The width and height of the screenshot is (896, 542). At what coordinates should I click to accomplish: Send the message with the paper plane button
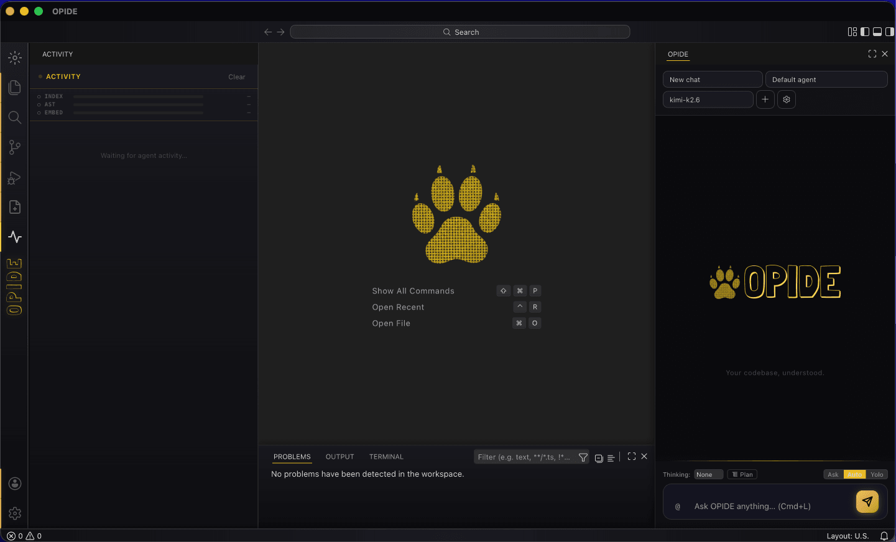[867, 501]
